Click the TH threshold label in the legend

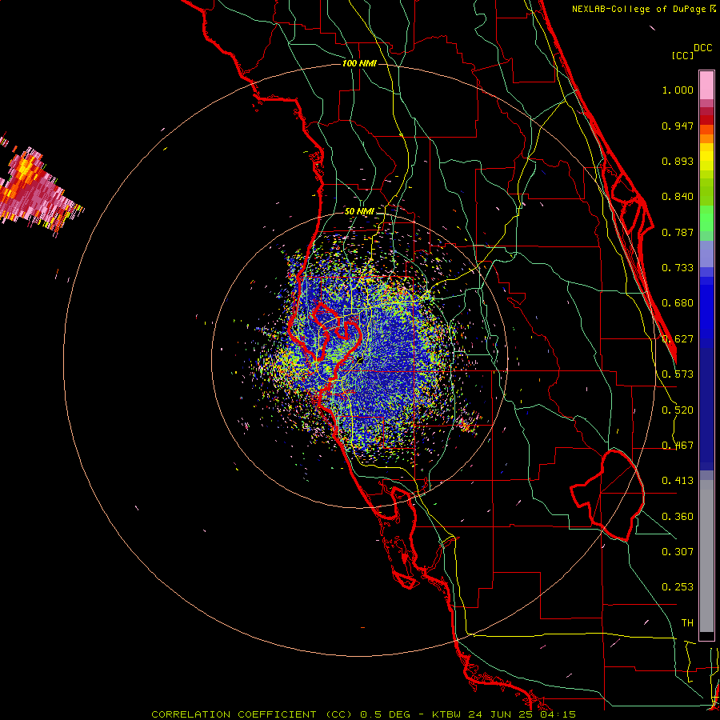[x=687, y=623]
